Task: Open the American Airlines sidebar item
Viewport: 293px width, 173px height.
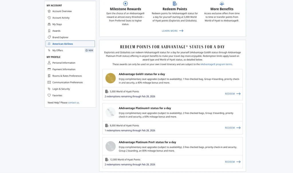Action: point(62,44)
